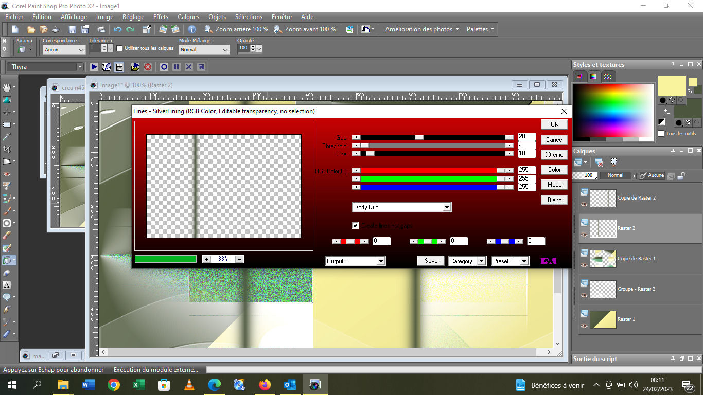Open Correspondance dropdown showing Aucun

pos(64,50)
